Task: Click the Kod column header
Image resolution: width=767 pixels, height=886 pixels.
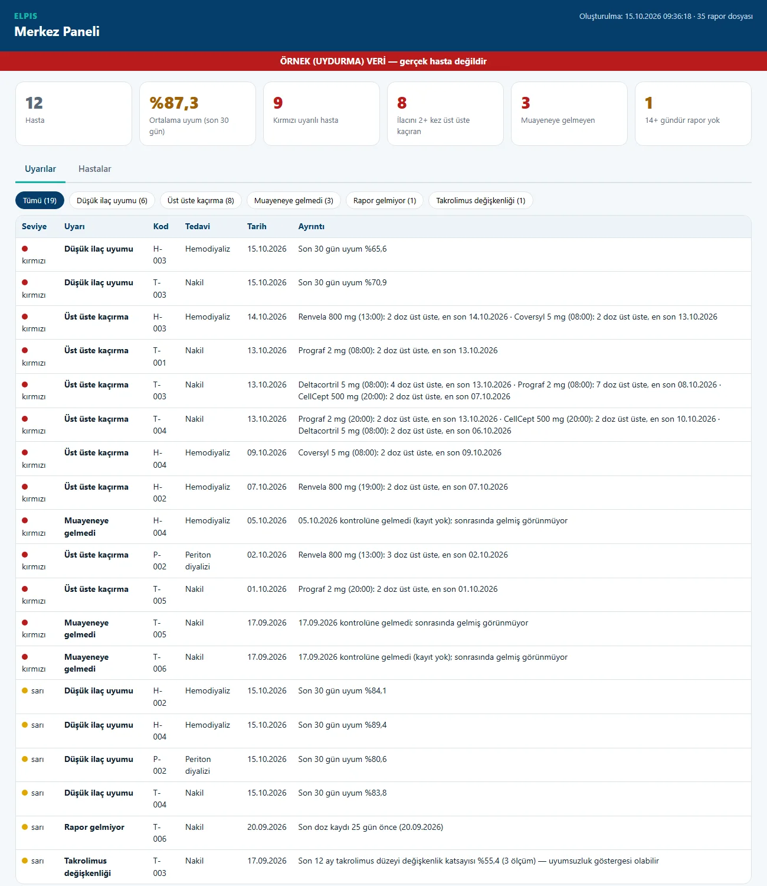Action: [x=160, y=227]
